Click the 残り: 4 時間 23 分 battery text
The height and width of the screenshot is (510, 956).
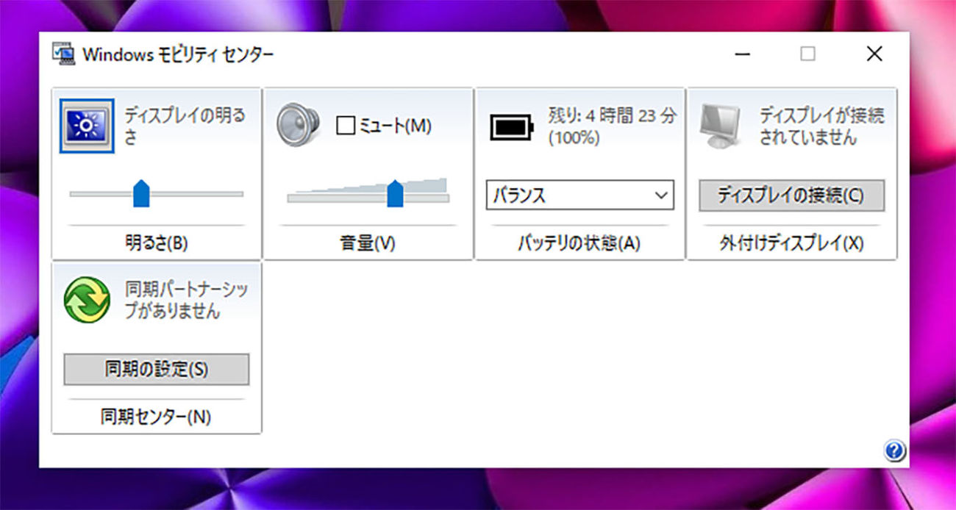tap(613, 115)
